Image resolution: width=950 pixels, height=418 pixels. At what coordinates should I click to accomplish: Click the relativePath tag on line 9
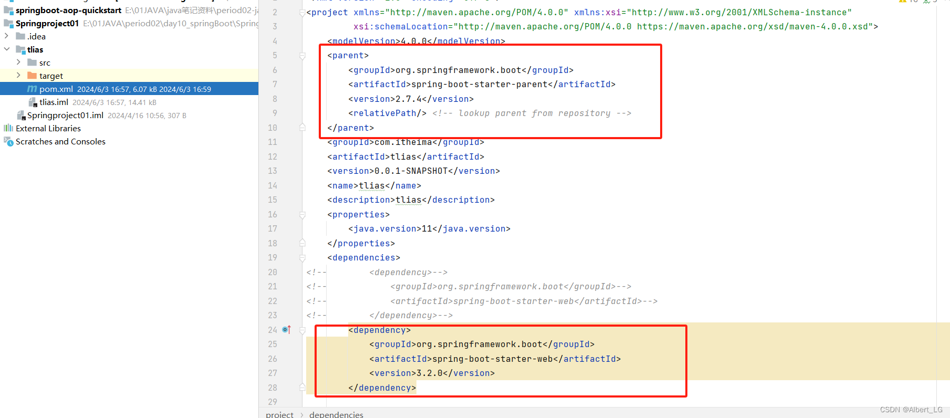coord(387,113)
